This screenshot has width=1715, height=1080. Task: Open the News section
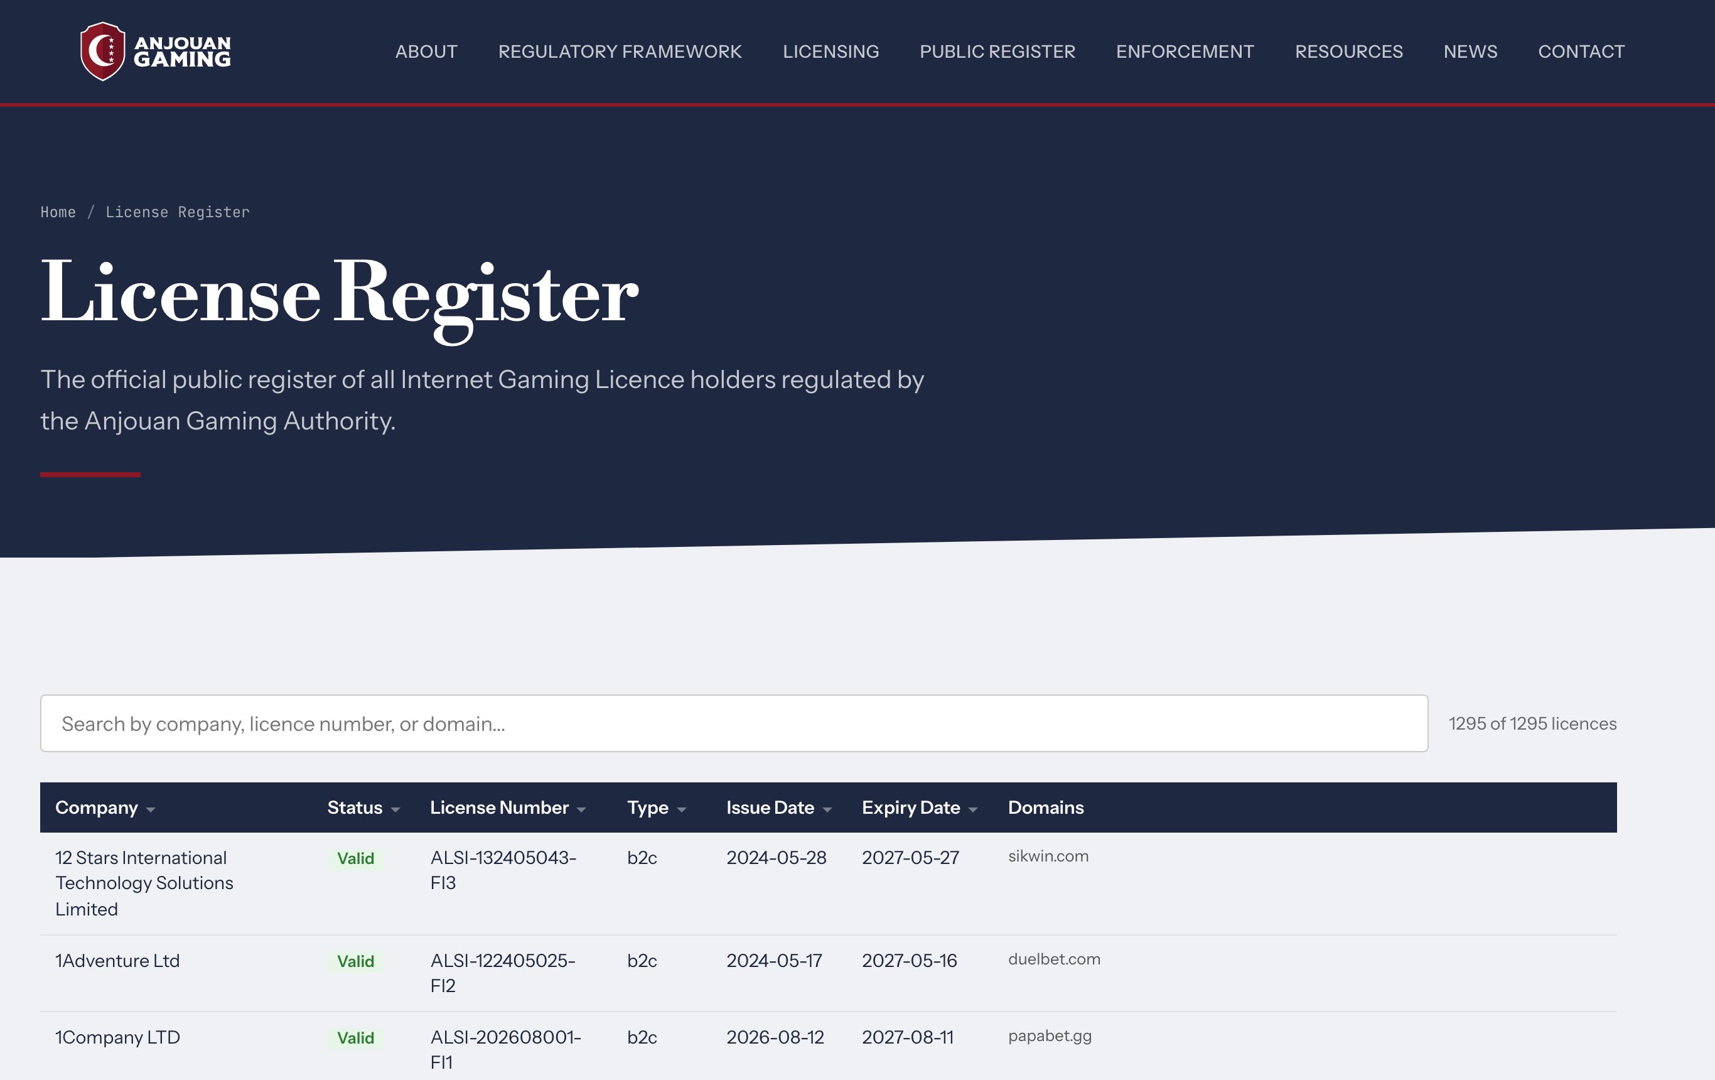pyautogui.click(x=1470, y=51)
